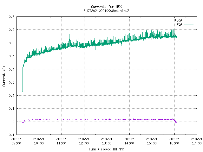Click the 10:00 time tick label
Screen dimensions: 203x152
(x=39, y=143)
